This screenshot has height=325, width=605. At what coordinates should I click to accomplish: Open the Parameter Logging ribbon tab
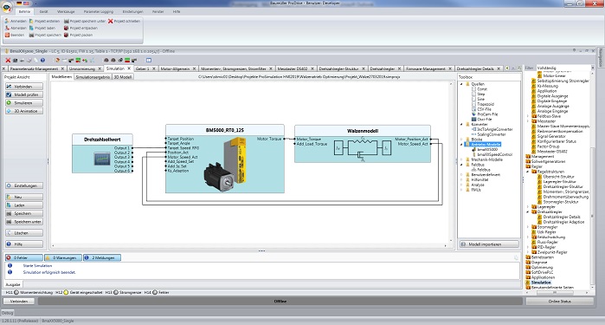pyautogui.click(x=99, y=11)
